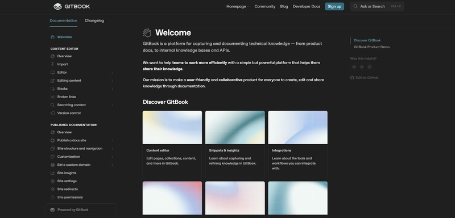Click the Site settings gear icon
455x218 pixels.
point(52,181)
